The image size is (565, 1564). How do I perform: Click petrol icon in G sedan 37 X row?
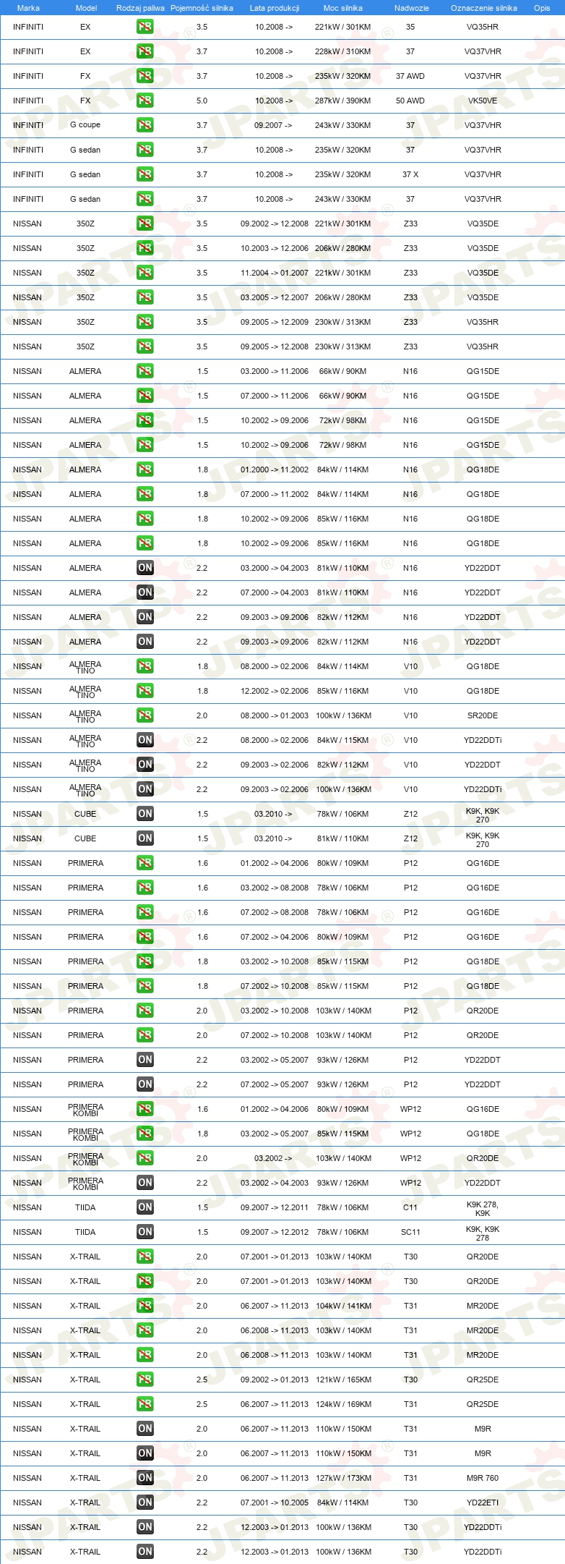coord(145,174)
